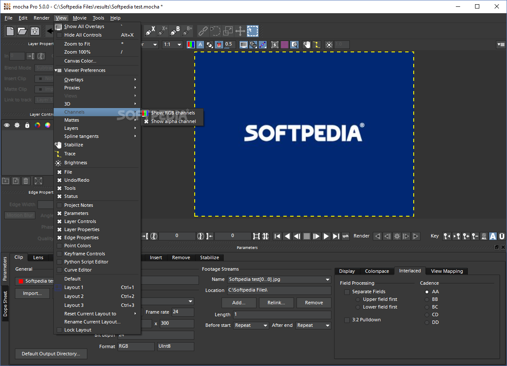Click the red paint bucket matte icon
Screen dimensions: 507x366
(x=219, y=45)
